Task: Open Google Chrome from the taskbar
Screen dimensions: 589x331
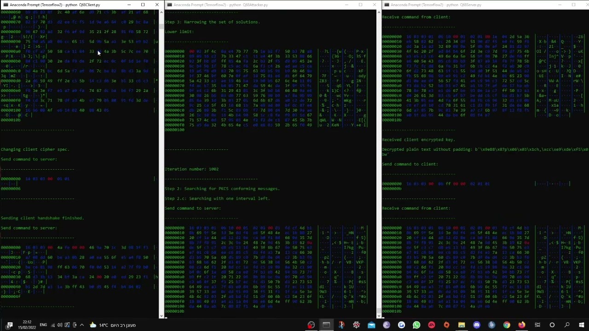Action: click(507, 325)
